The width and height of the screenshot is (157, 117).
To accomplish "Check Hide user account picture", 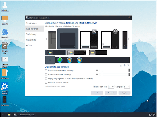I will click(46, 82).
